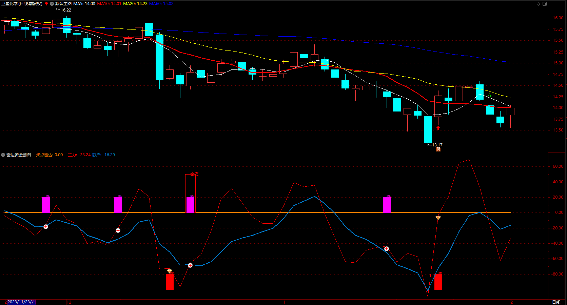Toggle the side panel icon at top-right
Image resolution: width=567 pixels, height=305 pixels.
coord(545,4)
